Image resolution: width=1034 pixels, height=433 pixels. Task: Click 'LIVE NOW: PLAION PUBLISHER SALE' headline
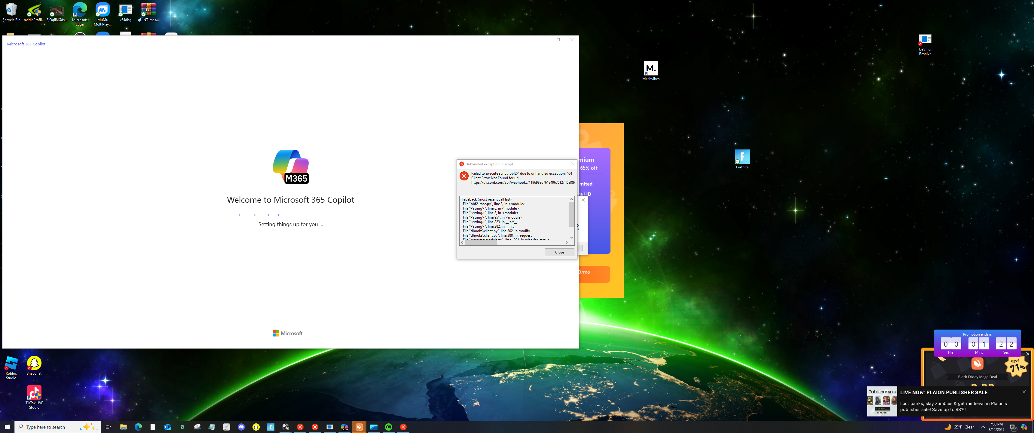944,392
